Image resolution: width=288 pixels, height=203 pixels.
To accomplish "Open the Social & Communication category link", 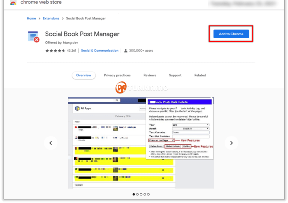I will [x=100, y=51].
